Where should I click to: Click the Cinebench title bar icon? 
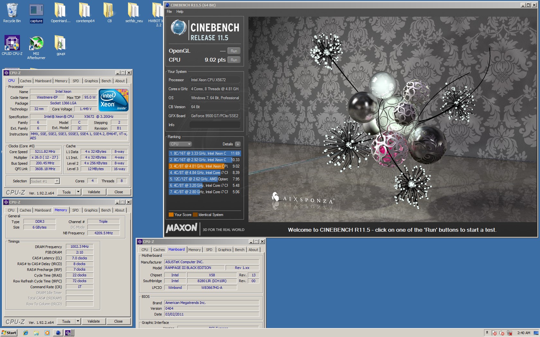point(167,5)
